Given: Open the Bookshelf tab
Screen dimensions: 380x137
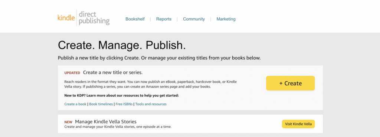Looking at the screenshot, I should [135, 19].
